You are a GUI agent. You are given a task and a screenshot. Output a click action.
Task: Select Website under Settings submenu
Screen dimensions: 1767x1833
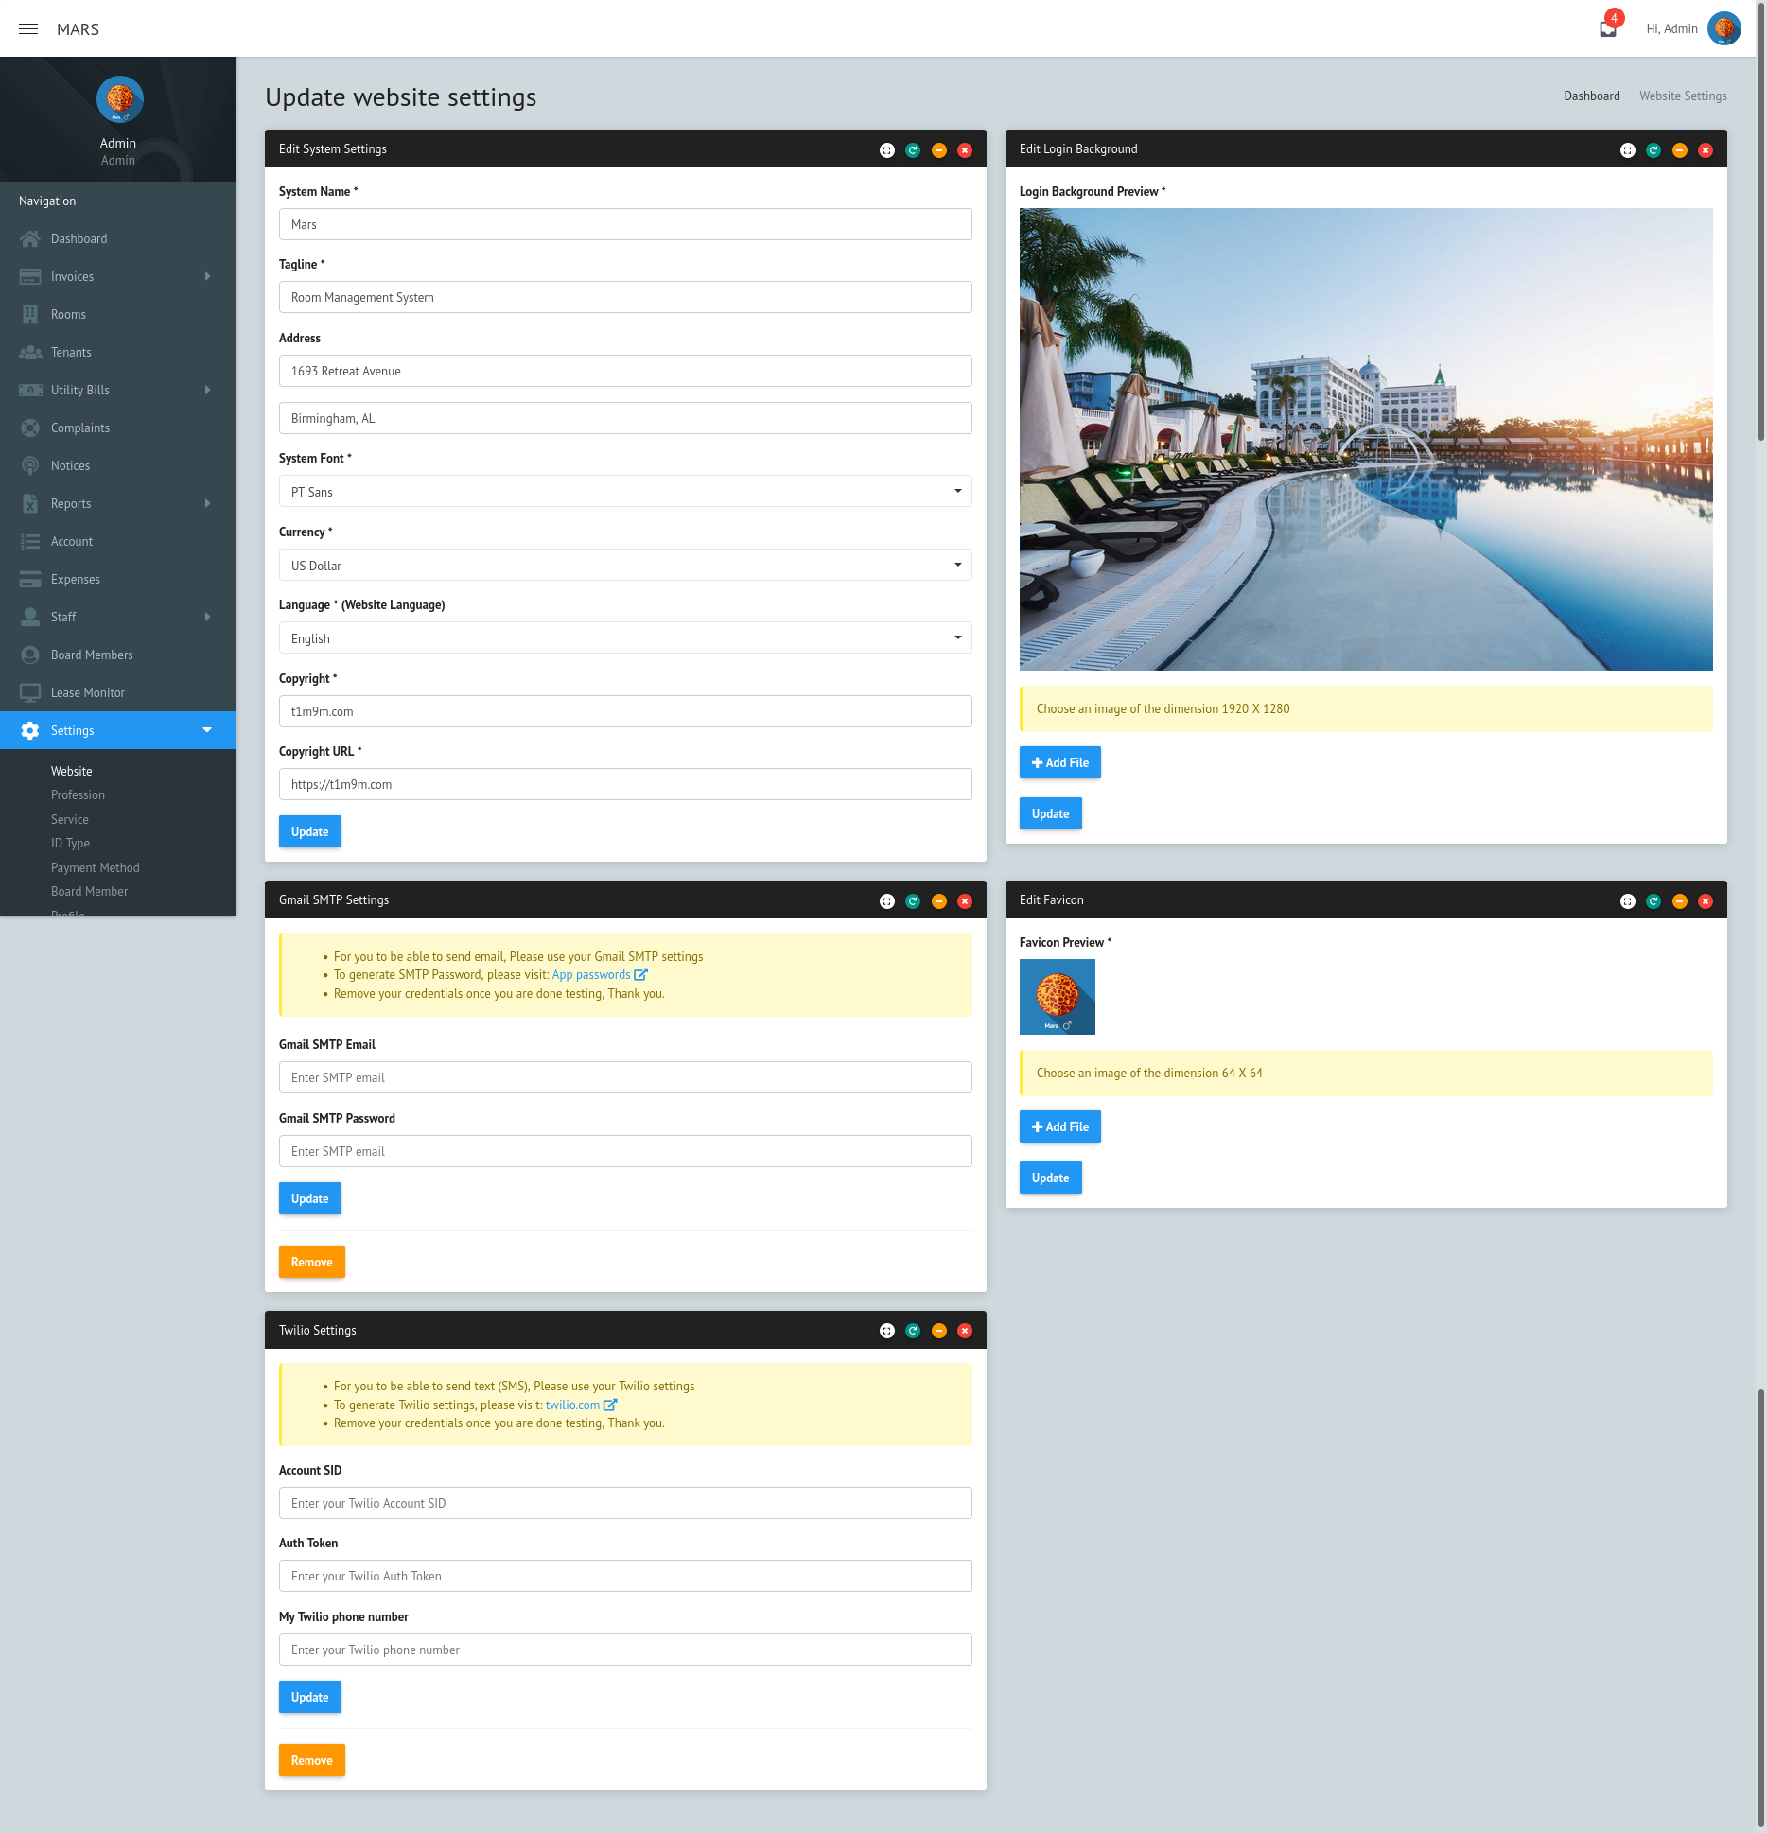pyautogui.click(x=71, y=771)
